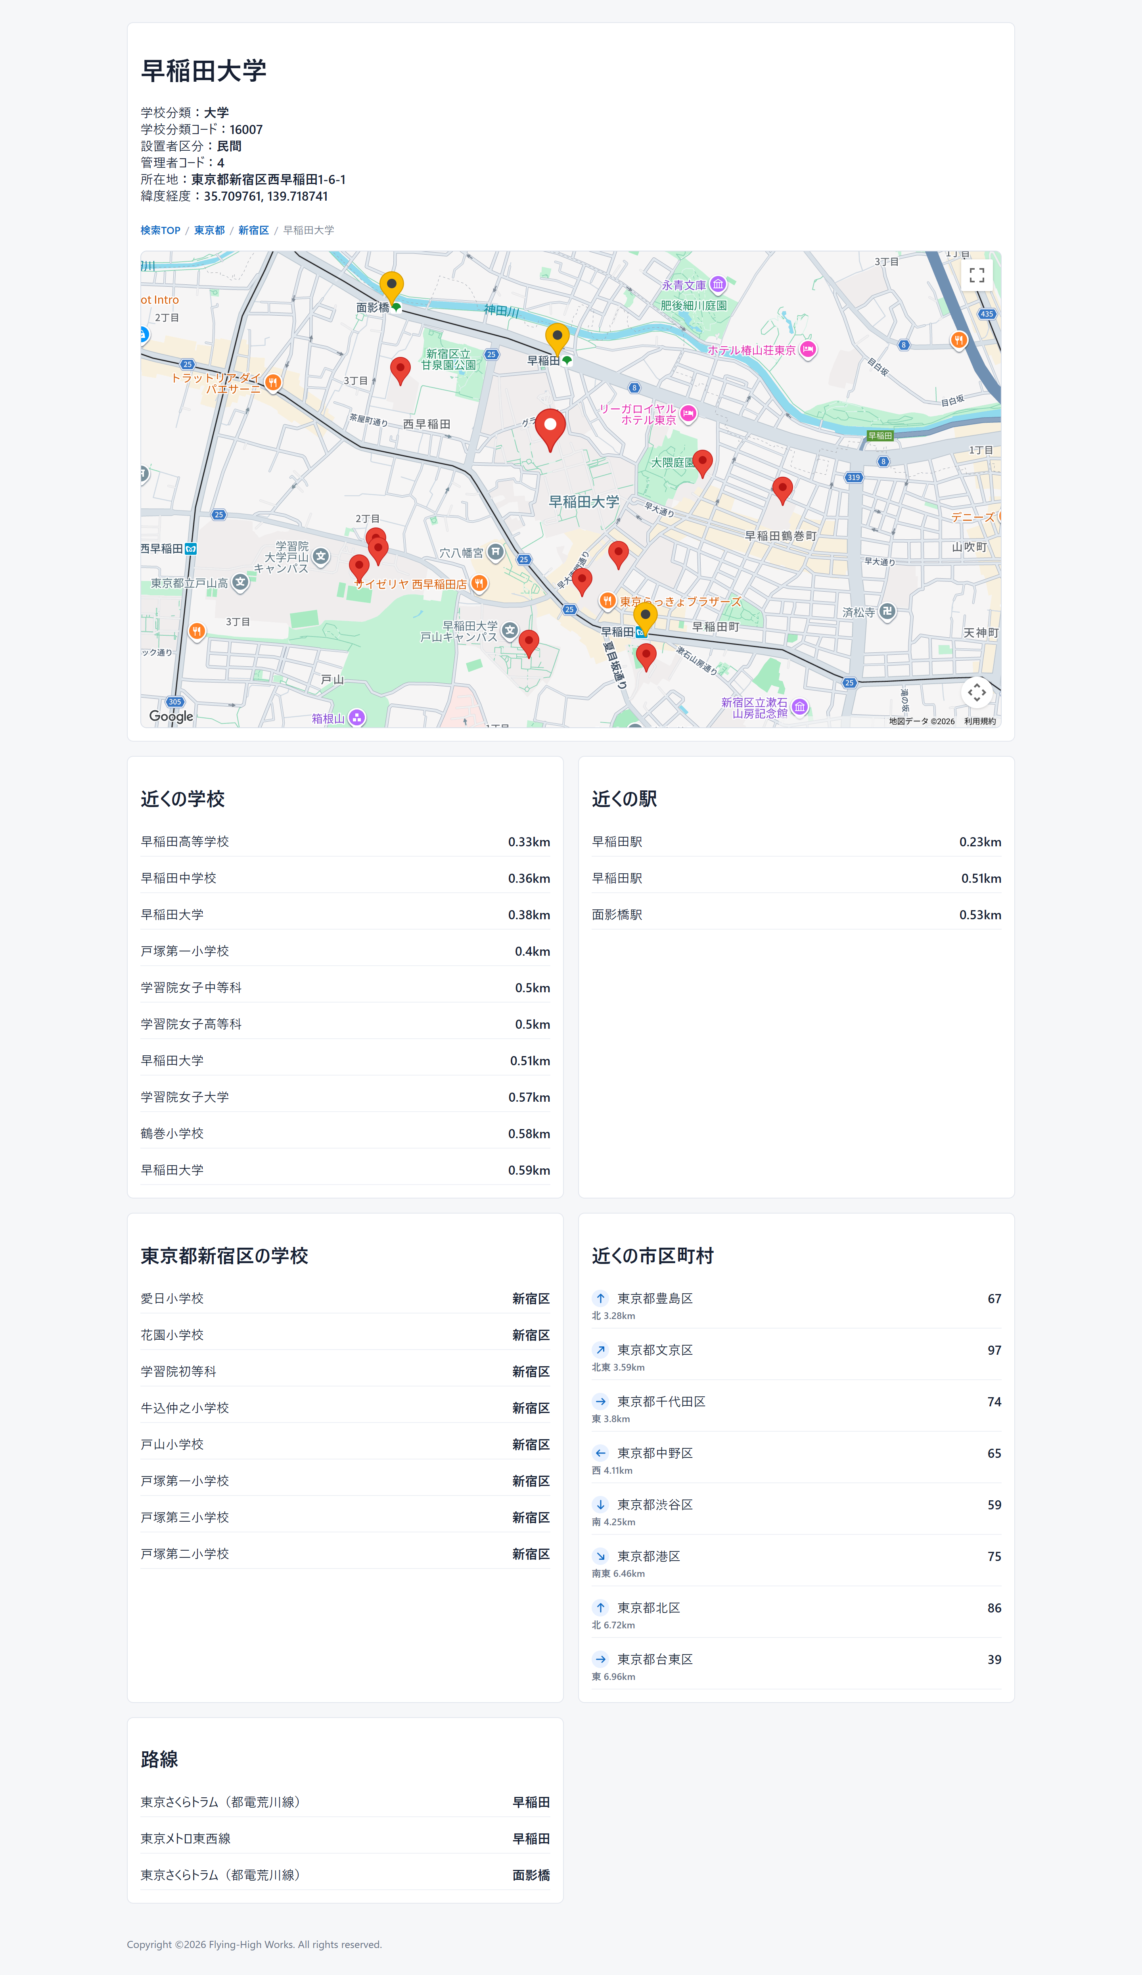Open the 新宿区 breadcrumb link
Screen dimensions: 1142x1975
pyautogui.click(x=253, y=230)
